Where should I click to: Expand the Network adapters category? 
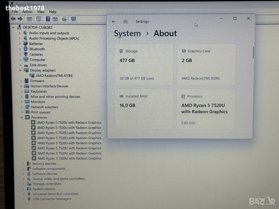(x=22, y=107)
